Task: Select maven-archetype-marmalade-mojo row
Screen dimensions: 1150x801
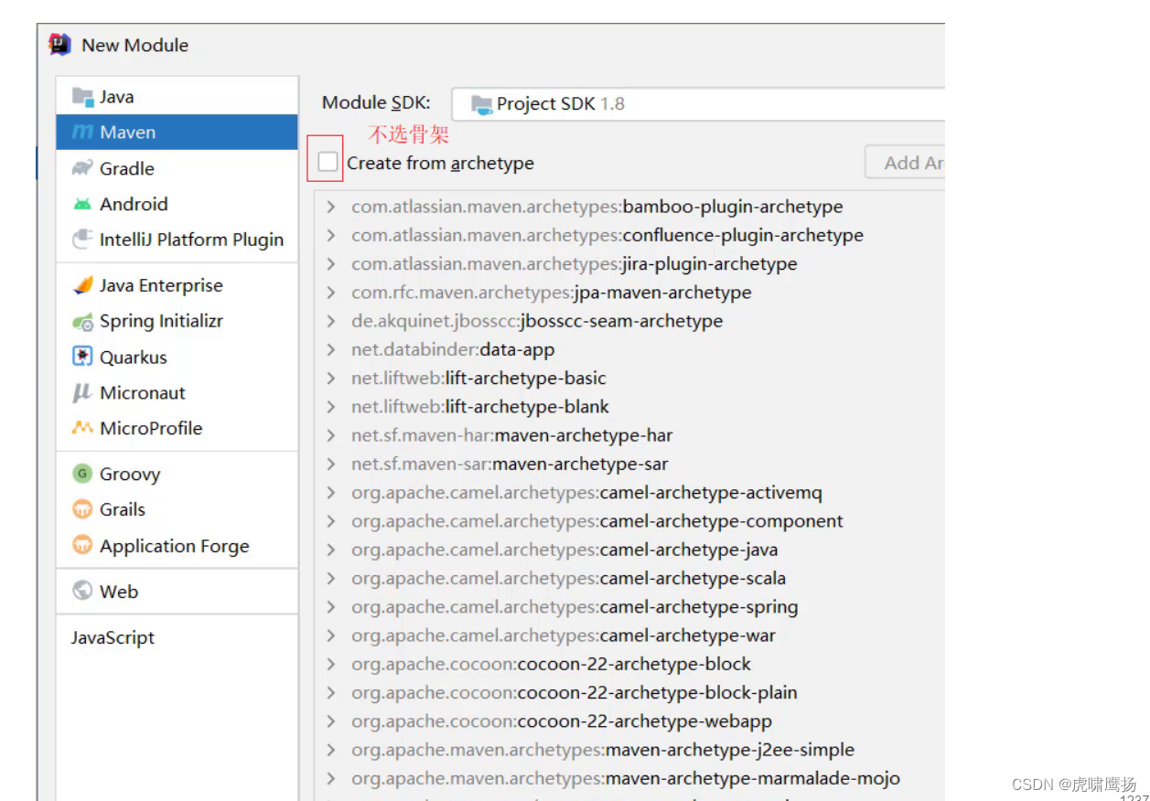Action: point(629,778)
